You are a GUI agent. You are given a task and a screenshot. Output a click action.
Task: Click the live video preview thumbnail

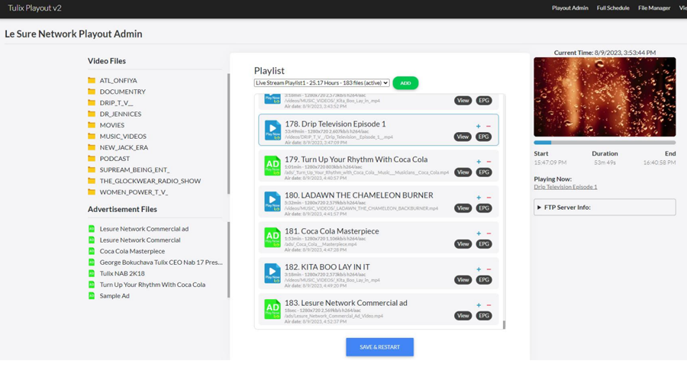(605, 97)
